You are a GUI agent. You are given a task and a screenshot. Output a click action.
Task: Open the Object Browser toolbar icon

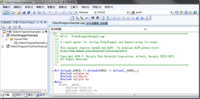pyautogui.click(x=186, y=13)
